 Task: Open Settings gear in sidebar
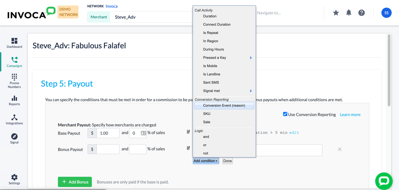pyautogui.click(x=14, y=179)
